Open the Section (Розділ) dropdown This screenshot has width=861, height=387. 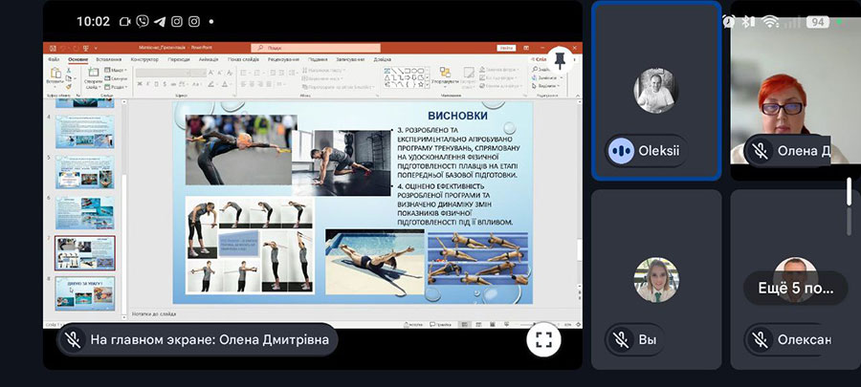click(x=116, y=87)
